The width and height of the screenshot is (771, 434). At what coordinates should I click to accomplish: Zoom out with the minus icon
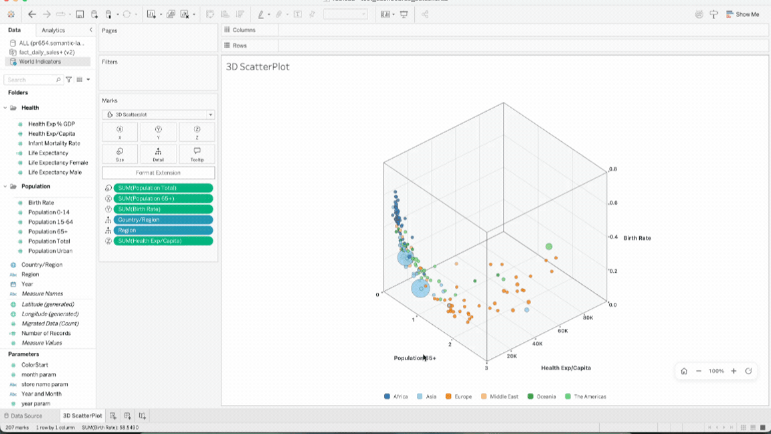pos(698,371)
